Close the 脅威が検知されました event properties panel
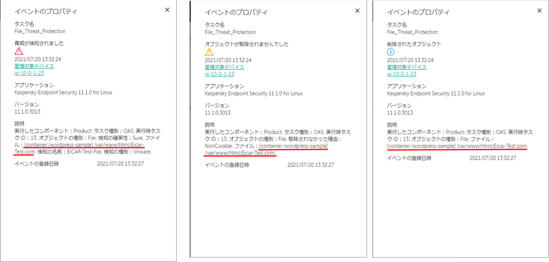Viewport: 549px width, 262px height. click(167, 9)
